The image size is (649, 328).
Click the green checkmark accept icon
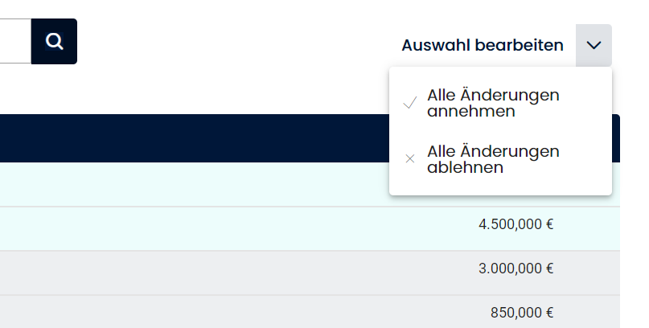409,104
